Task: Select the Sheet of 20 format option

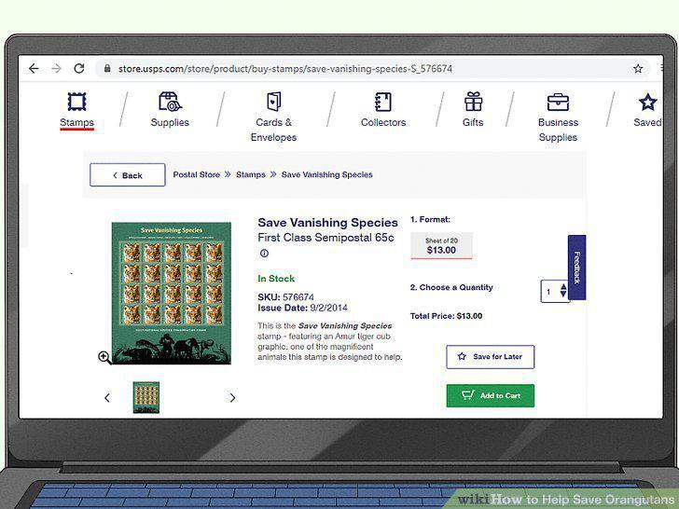Action: pos(441,246)
